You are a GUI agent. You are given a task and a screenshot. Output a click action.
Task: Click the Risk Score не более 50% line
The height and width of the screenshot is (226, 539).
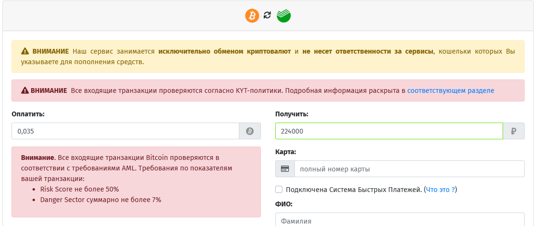coord(79,189)
